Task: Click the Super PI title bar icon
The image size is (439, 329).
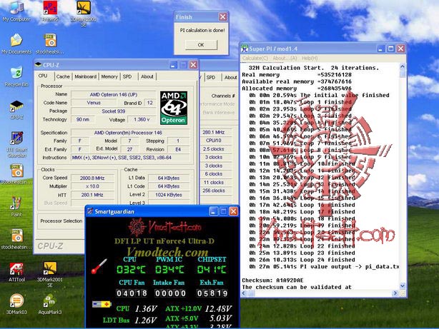Action: pos(245,49)
